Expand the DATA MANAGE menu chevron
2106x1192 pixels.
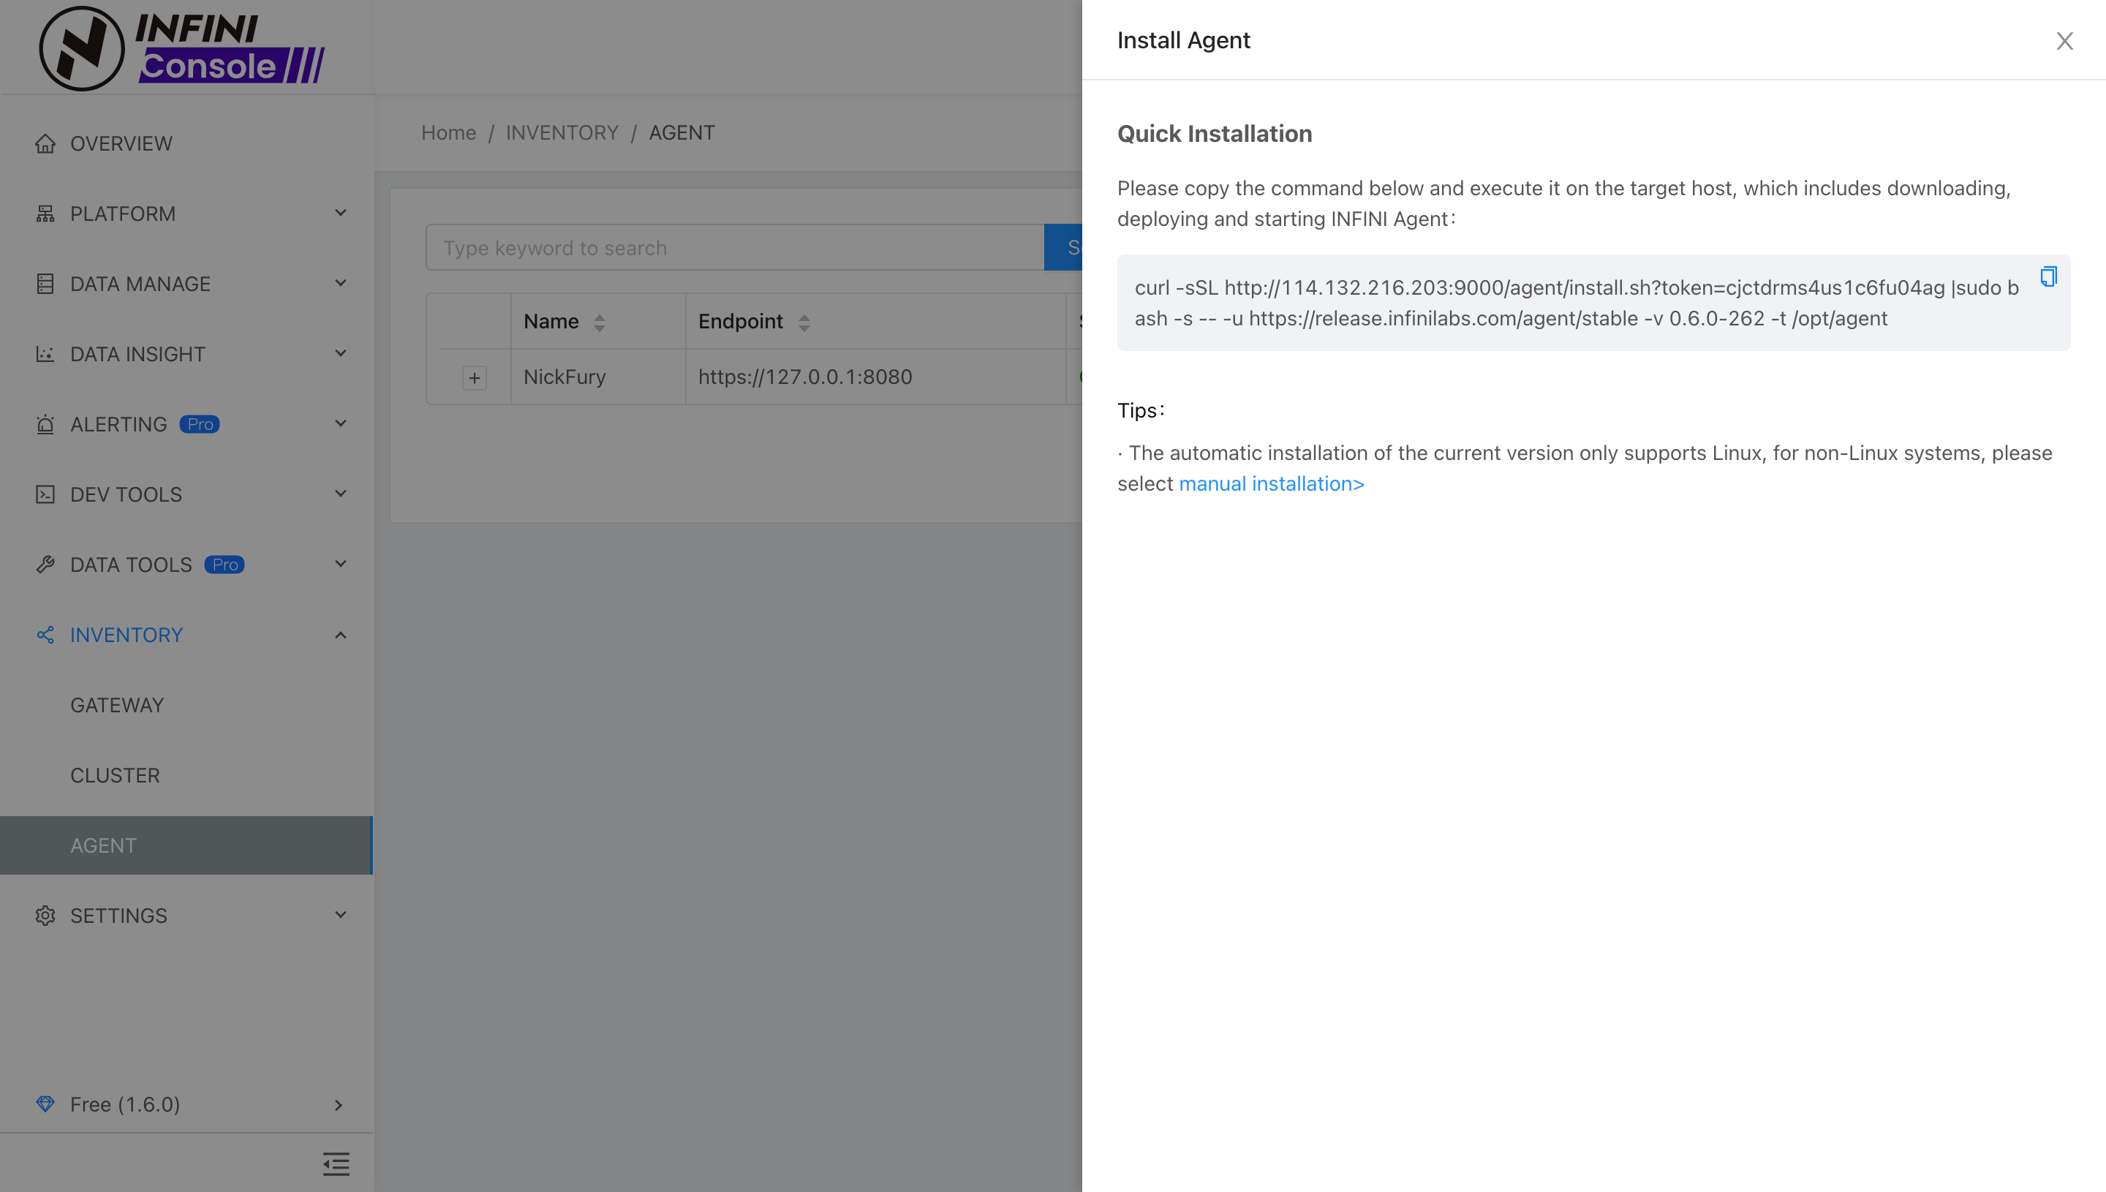click(x=341, y=283)
